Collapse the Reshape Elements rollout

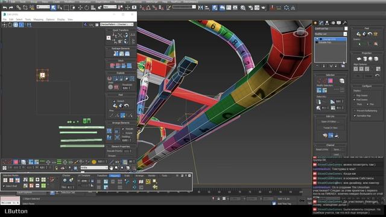pyautogui.click(x=121, y=48)
